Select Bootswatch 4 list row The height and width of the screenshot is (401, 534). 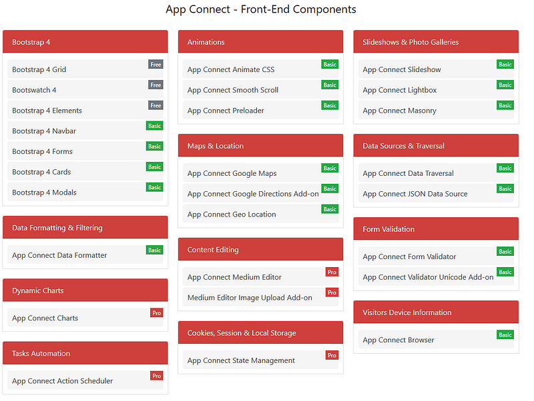tap(85, 89)
